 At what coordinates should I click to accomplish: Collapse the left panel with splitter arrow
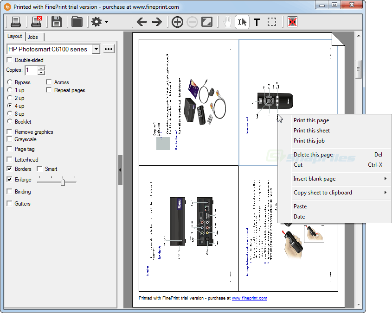click(120, 170)
